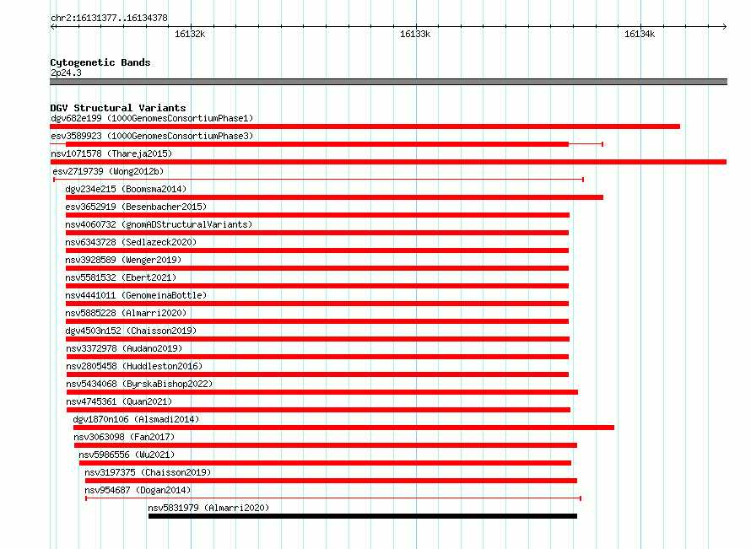The image size is (751, 549).
Task: Open nsv5831979 (Almarri2020) label
Action: [208, 508]
